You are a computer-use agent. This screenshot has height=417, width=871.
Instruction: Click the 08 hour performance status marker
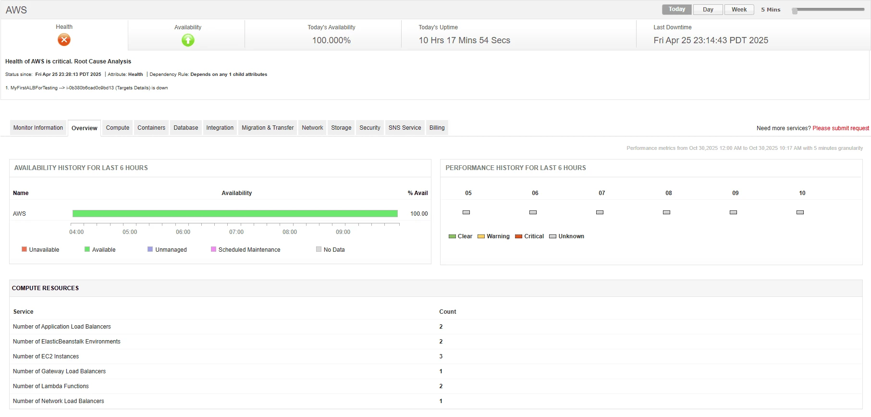666,212
